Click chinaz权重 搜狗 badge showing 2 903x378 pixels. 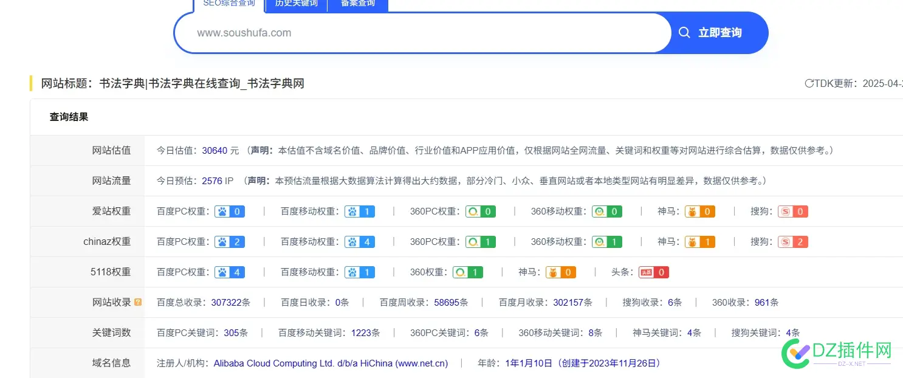coord(793,242)
